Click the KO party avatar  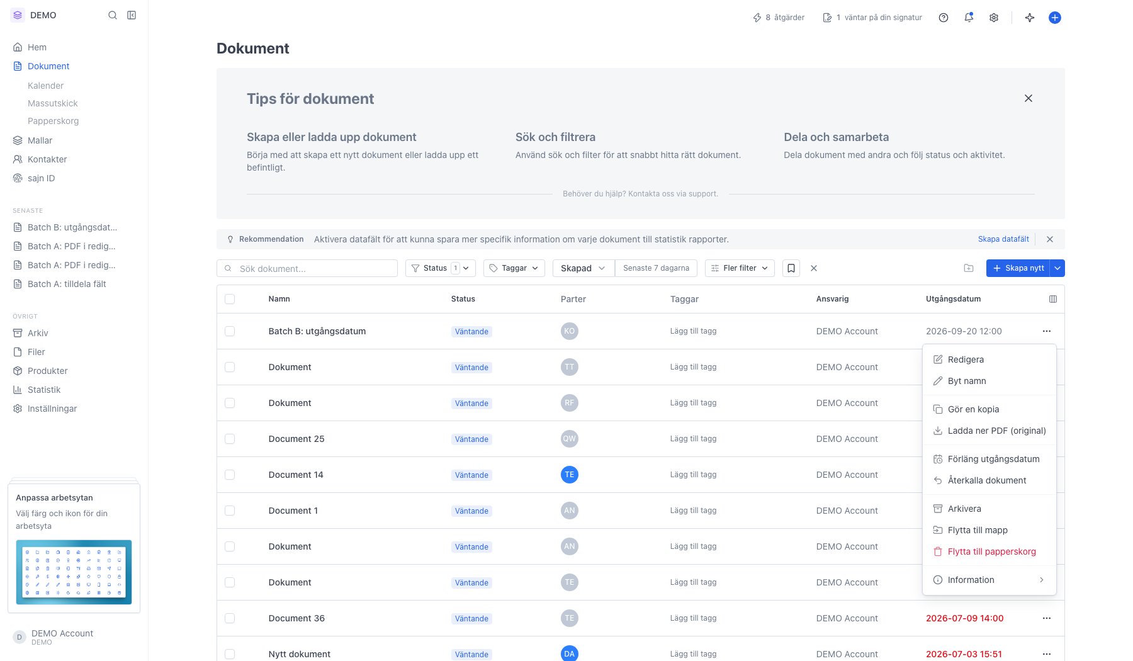[x=570, y=331]
